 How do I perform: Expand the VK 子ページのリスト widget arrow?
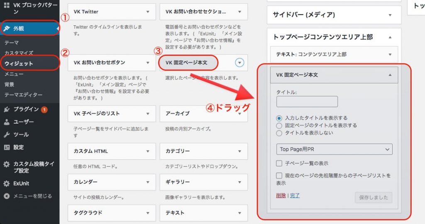(148, 114)
